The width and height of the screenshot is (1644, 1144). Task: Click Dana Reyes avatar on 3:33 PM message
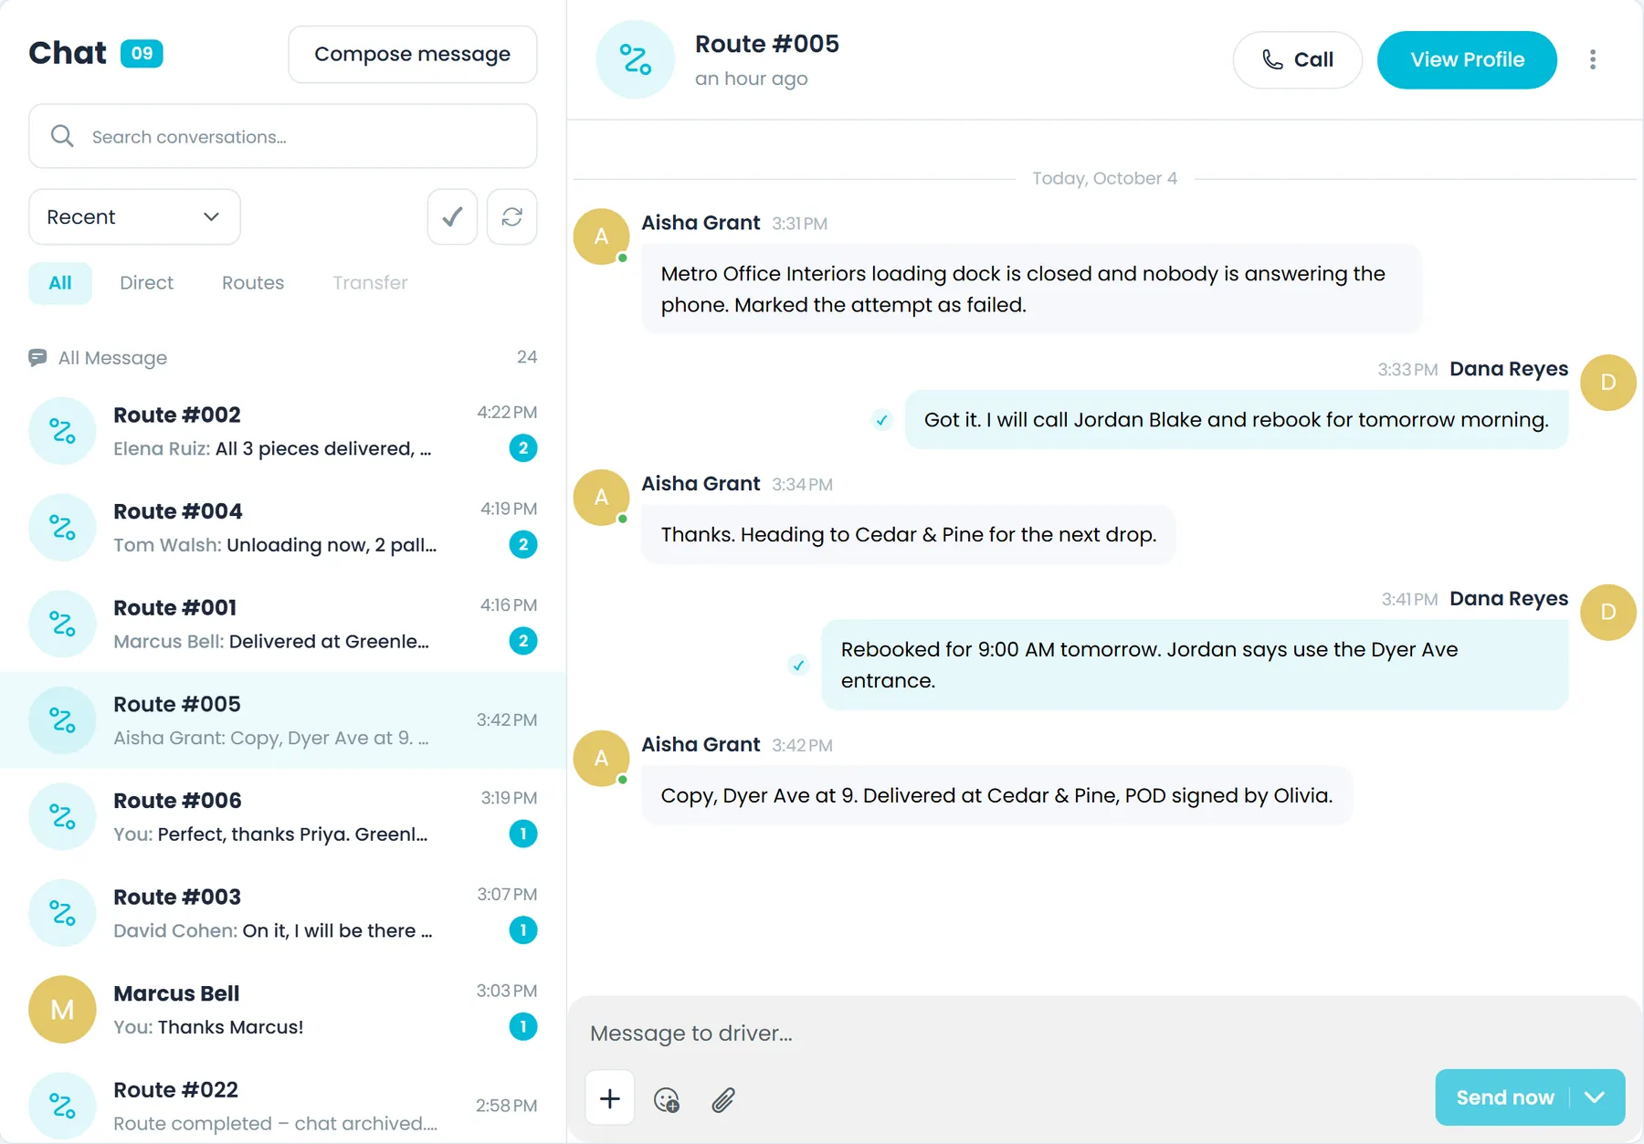[x=1607, y=383]
